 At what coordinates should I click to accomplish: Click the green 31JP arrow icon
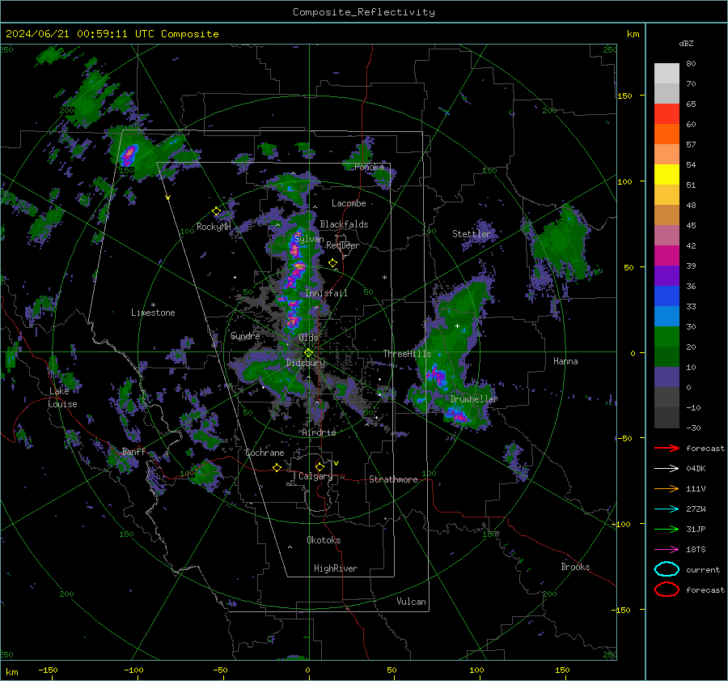pyautogui.click(x=667, y=529)
